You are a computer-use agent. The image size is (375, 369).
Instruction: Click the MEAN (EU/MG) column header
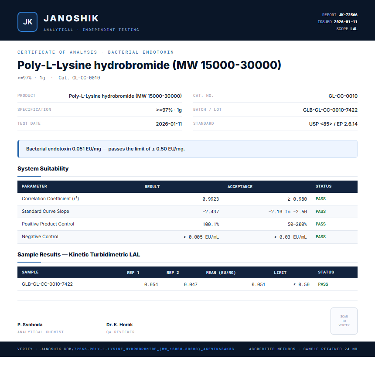coord(221,273)
